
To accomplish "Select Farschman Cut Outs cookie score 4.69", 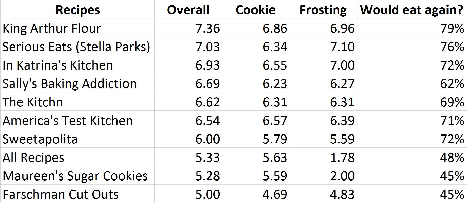I will coord(256,194).
